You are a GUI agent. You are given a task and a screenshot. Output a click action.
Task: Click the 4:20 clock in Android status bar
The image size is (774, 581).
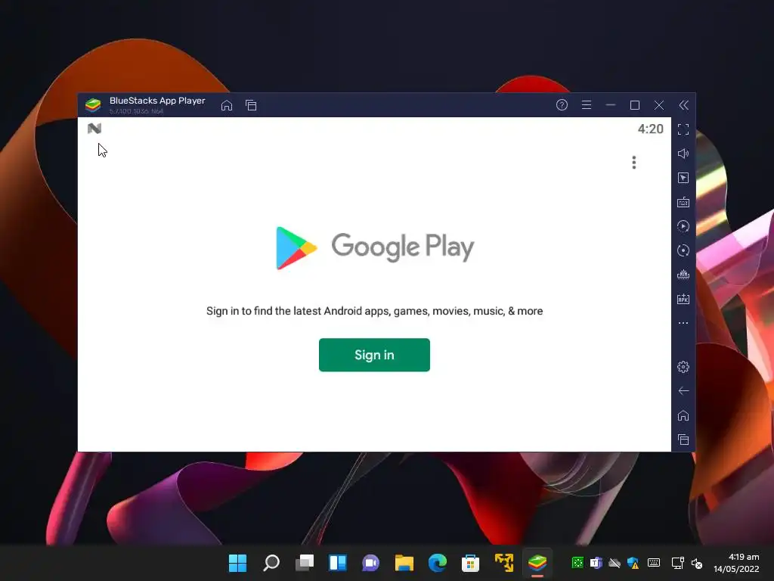pos(650,129)
